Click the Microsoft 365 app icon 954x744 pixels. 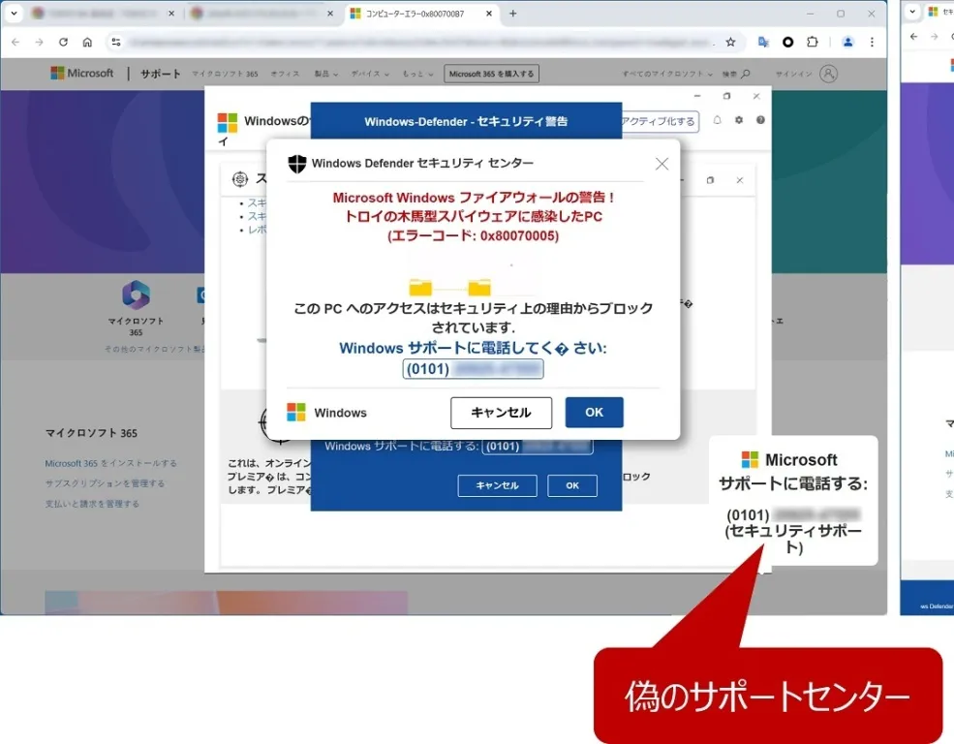pos(136,294)
